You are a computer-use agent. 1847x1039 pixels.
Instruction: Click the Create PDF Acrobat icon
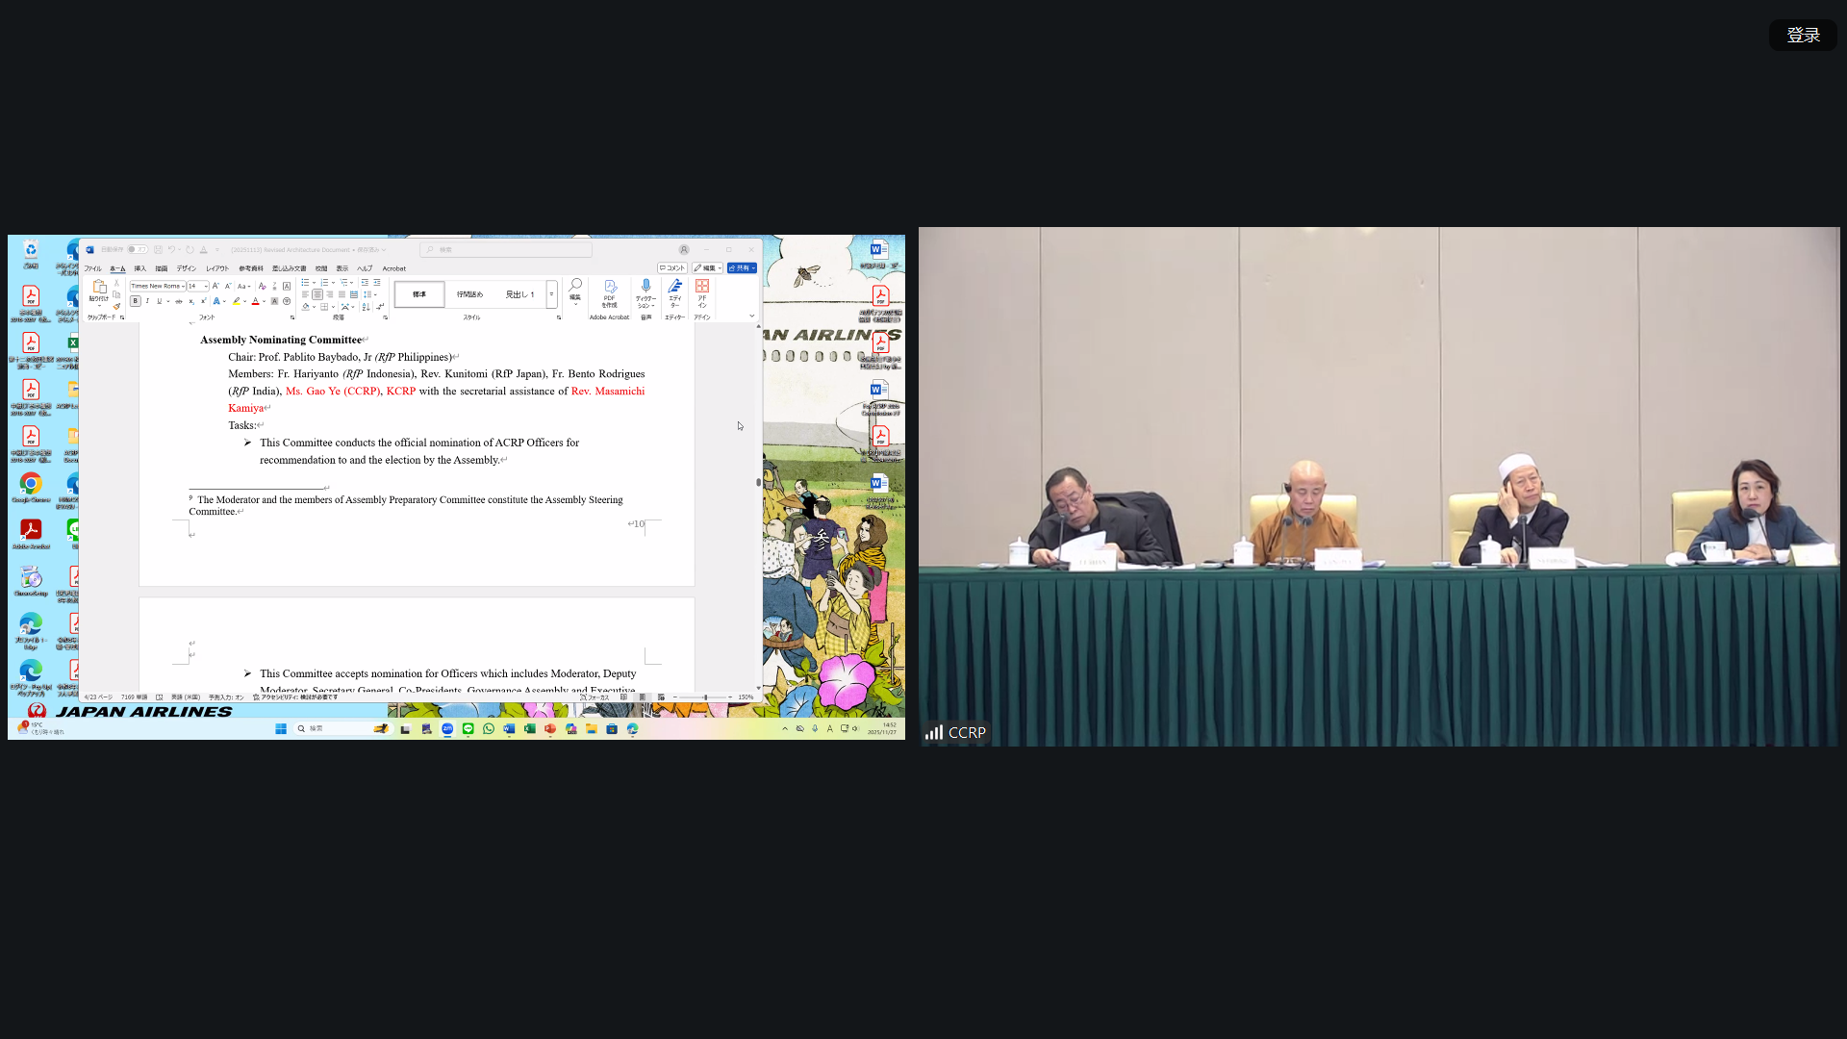click(x=609, y=287)
